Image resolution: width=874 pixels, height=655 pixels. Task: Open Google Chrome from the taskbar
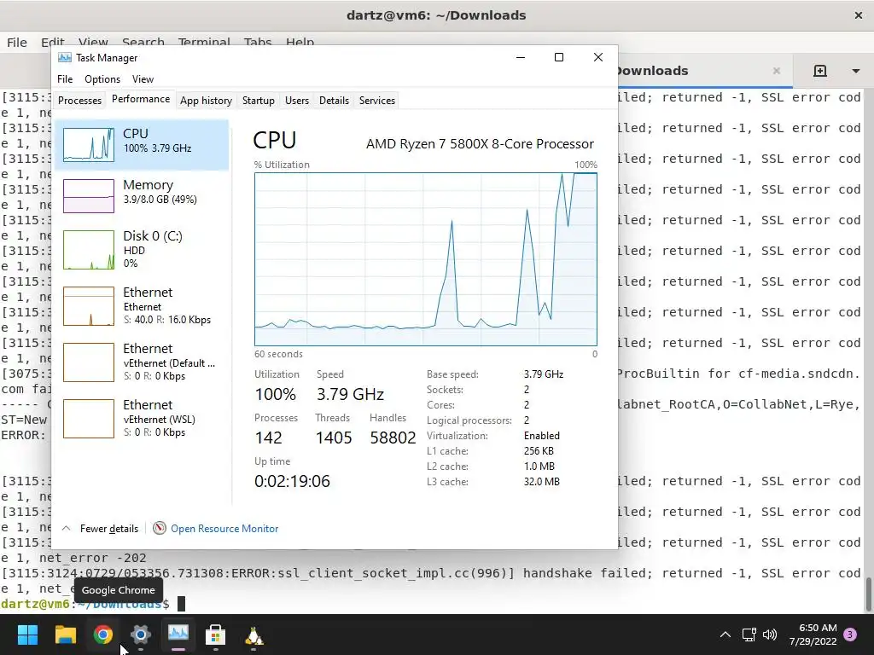click(102, 635)
